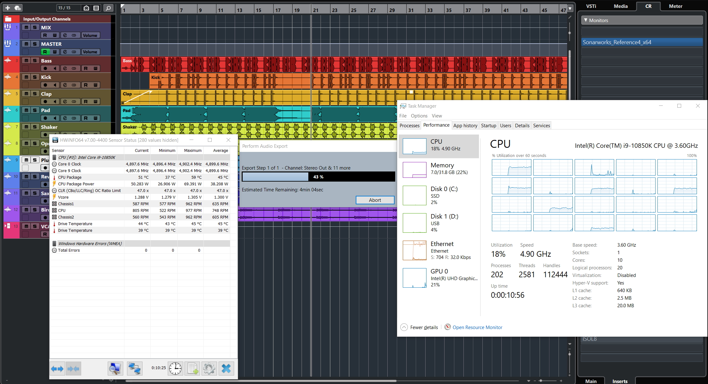The width and height of the screenshot is (708, 384).
Task: Toggle Read automation on MASTER track
Action: tap(45, 52)
